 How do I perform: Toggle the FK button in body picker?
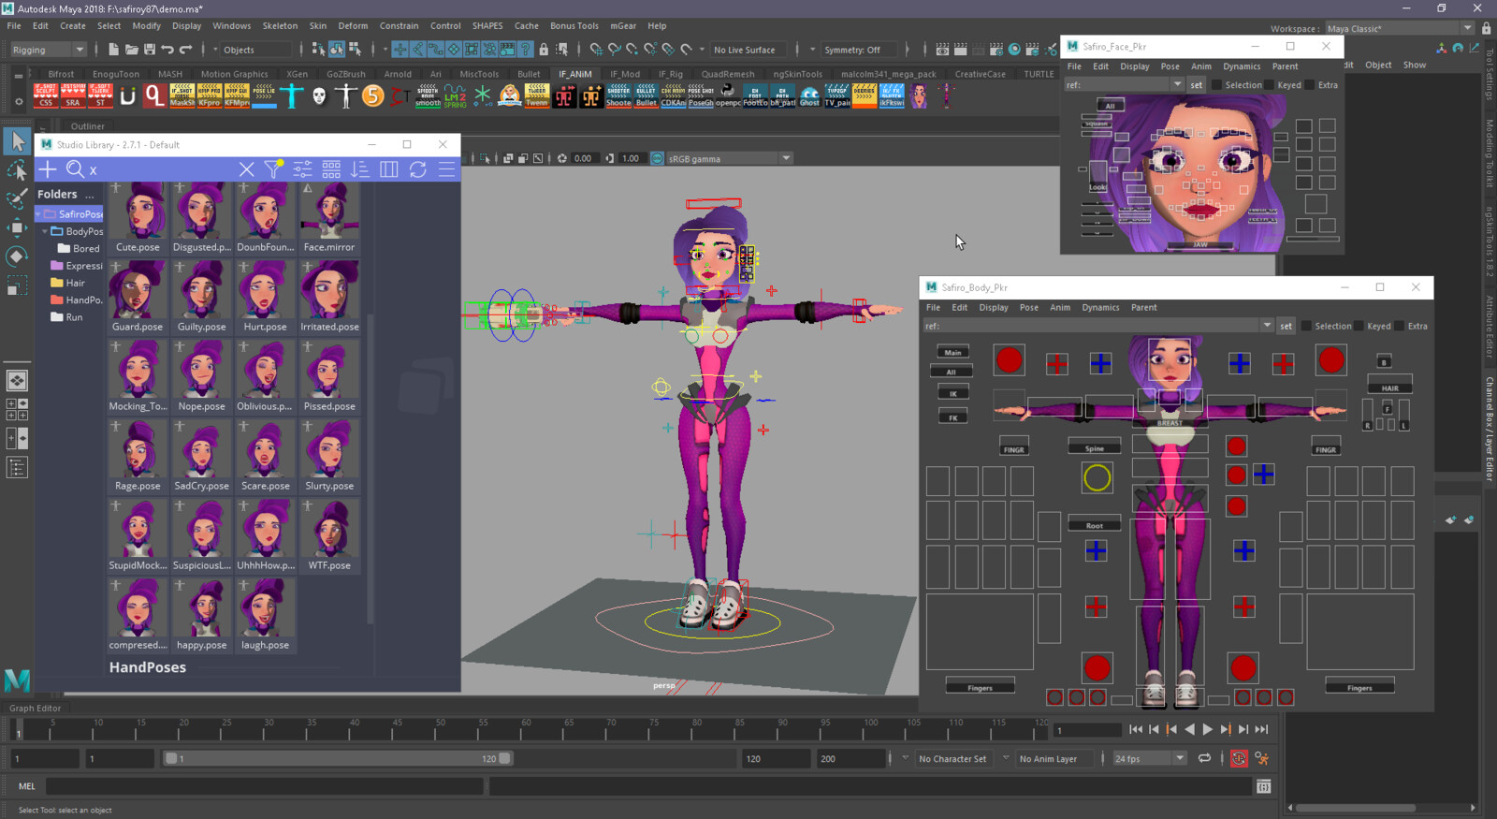(x=952, y=417)
